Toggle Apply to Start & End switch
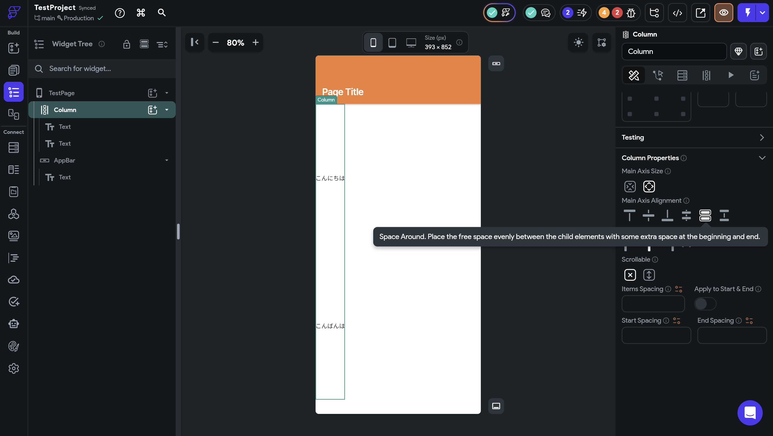 pos(705,304)
